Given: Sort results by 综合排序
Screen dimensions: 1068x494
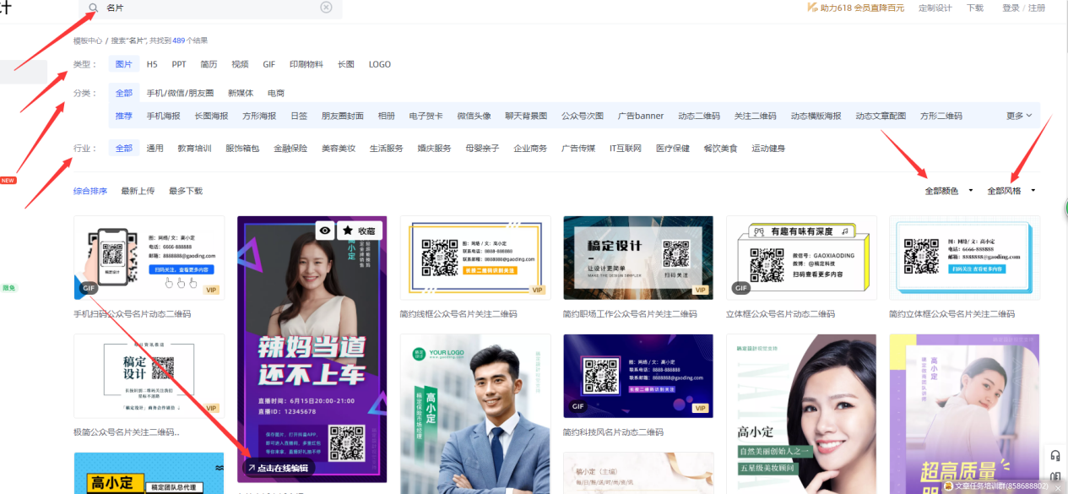Looking at the screenshot, I should (90, 191).
